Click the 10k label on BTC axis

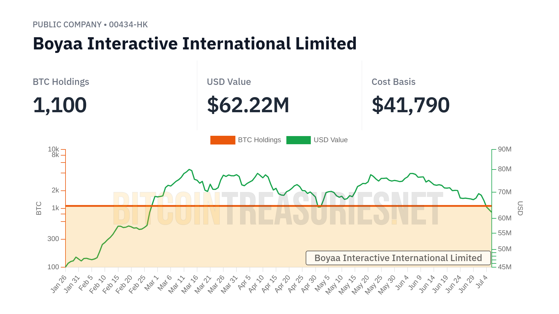point(53,149)
